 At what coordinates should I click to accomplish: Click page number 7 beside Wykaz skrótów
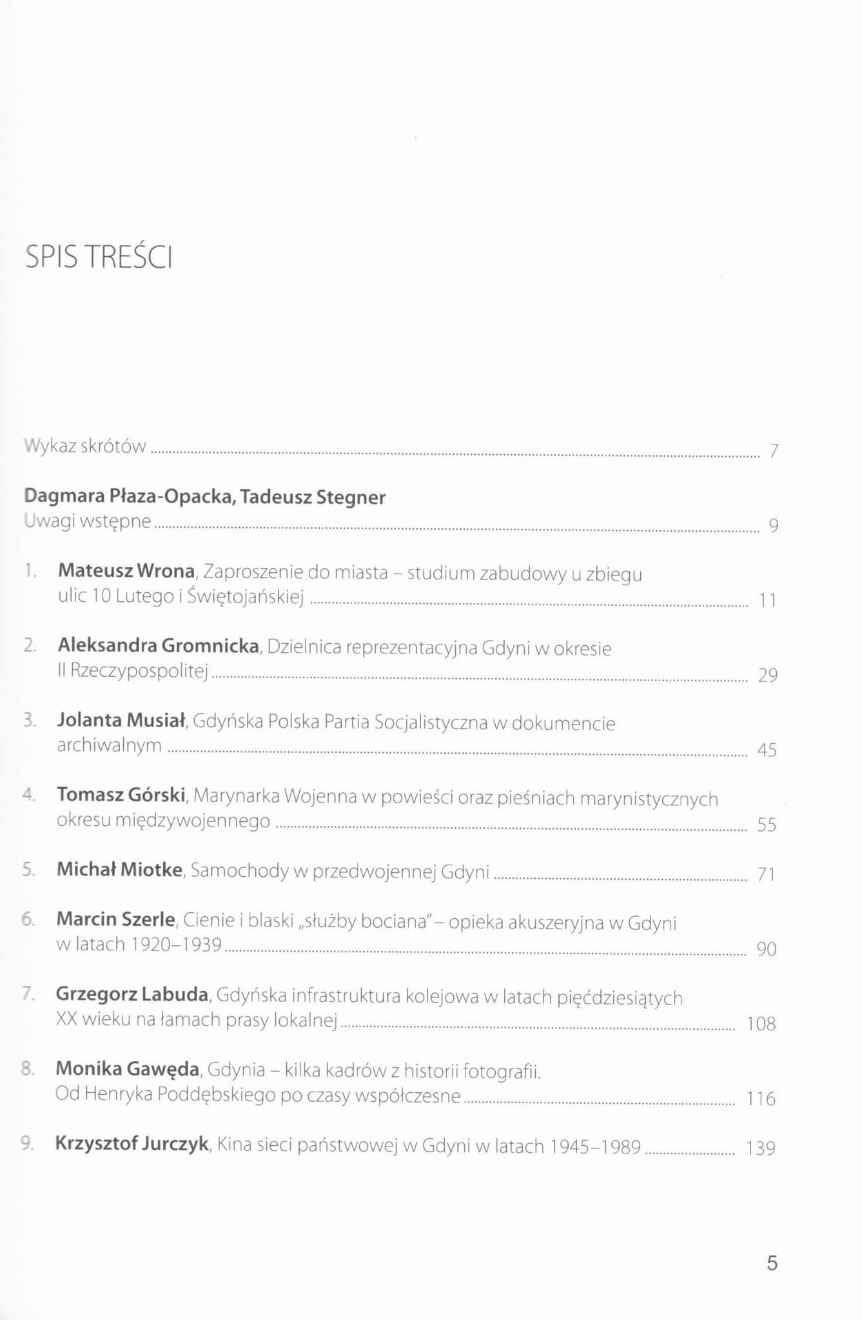click(x=774, y=451)
